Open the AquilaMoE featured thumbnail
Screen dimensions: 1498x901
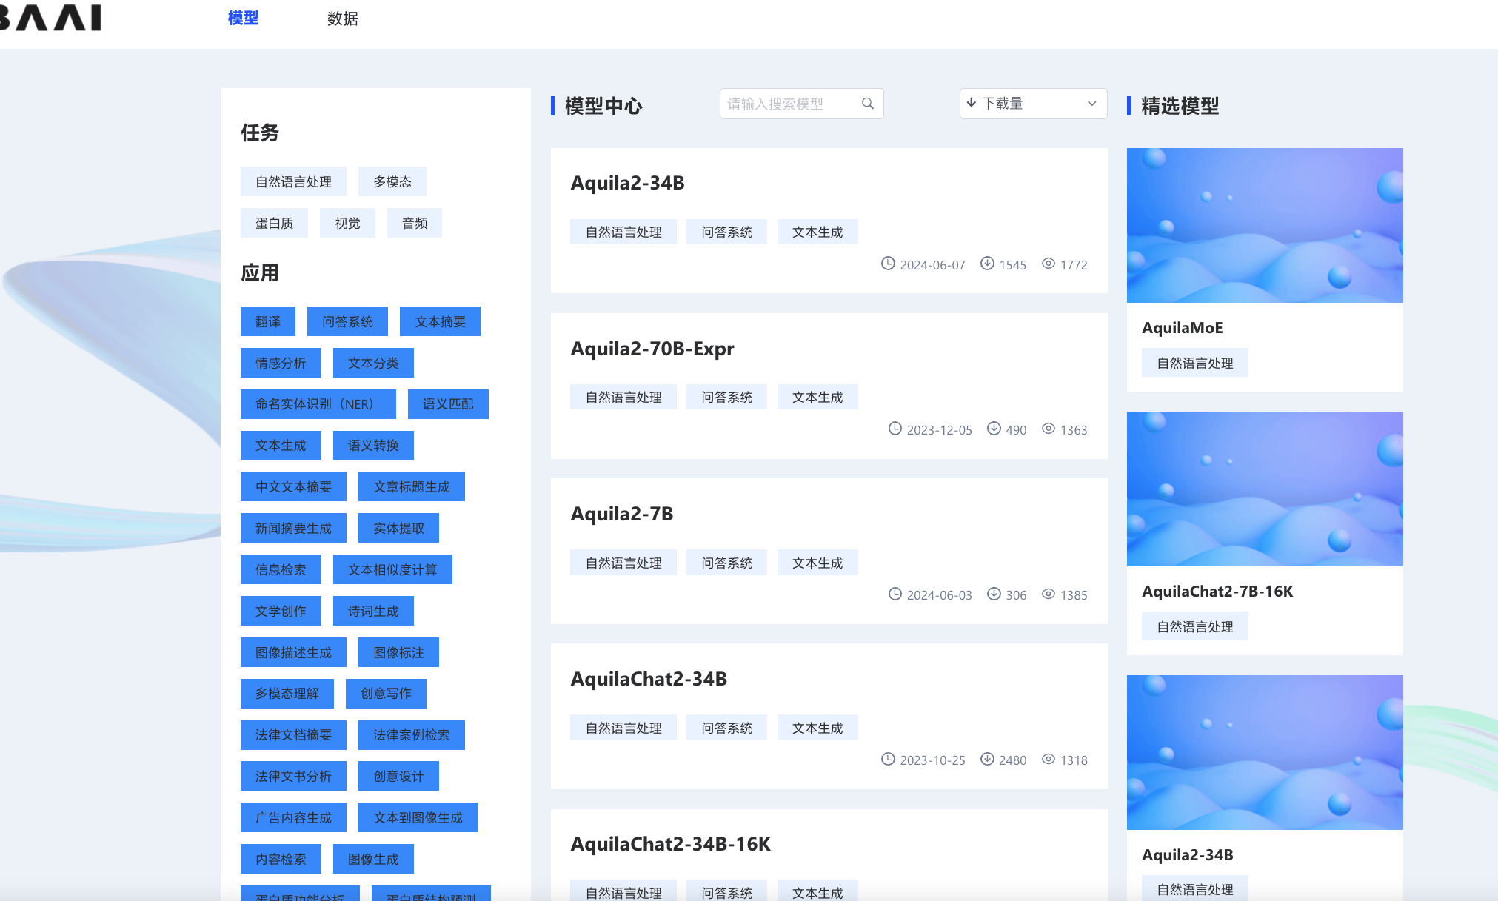pos(1265,225)
